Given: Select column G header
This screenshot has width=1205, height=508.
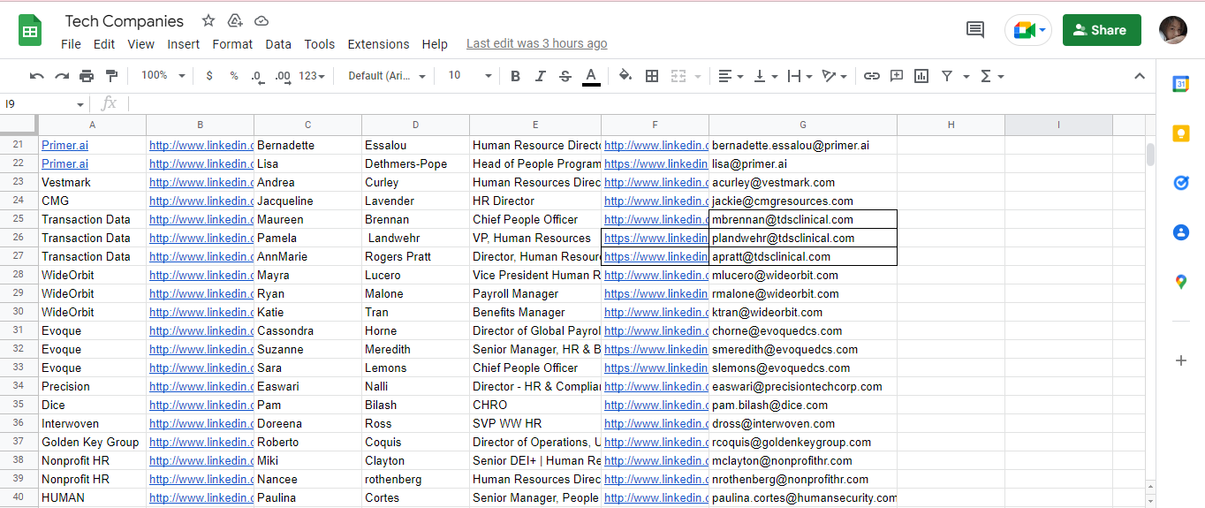Looking at the screenshot, I should [x=803, y=125].
